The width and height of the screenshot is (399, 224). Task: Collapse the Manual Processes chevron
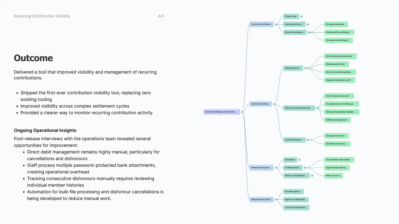pyautogui.click(x=305, y=68)
